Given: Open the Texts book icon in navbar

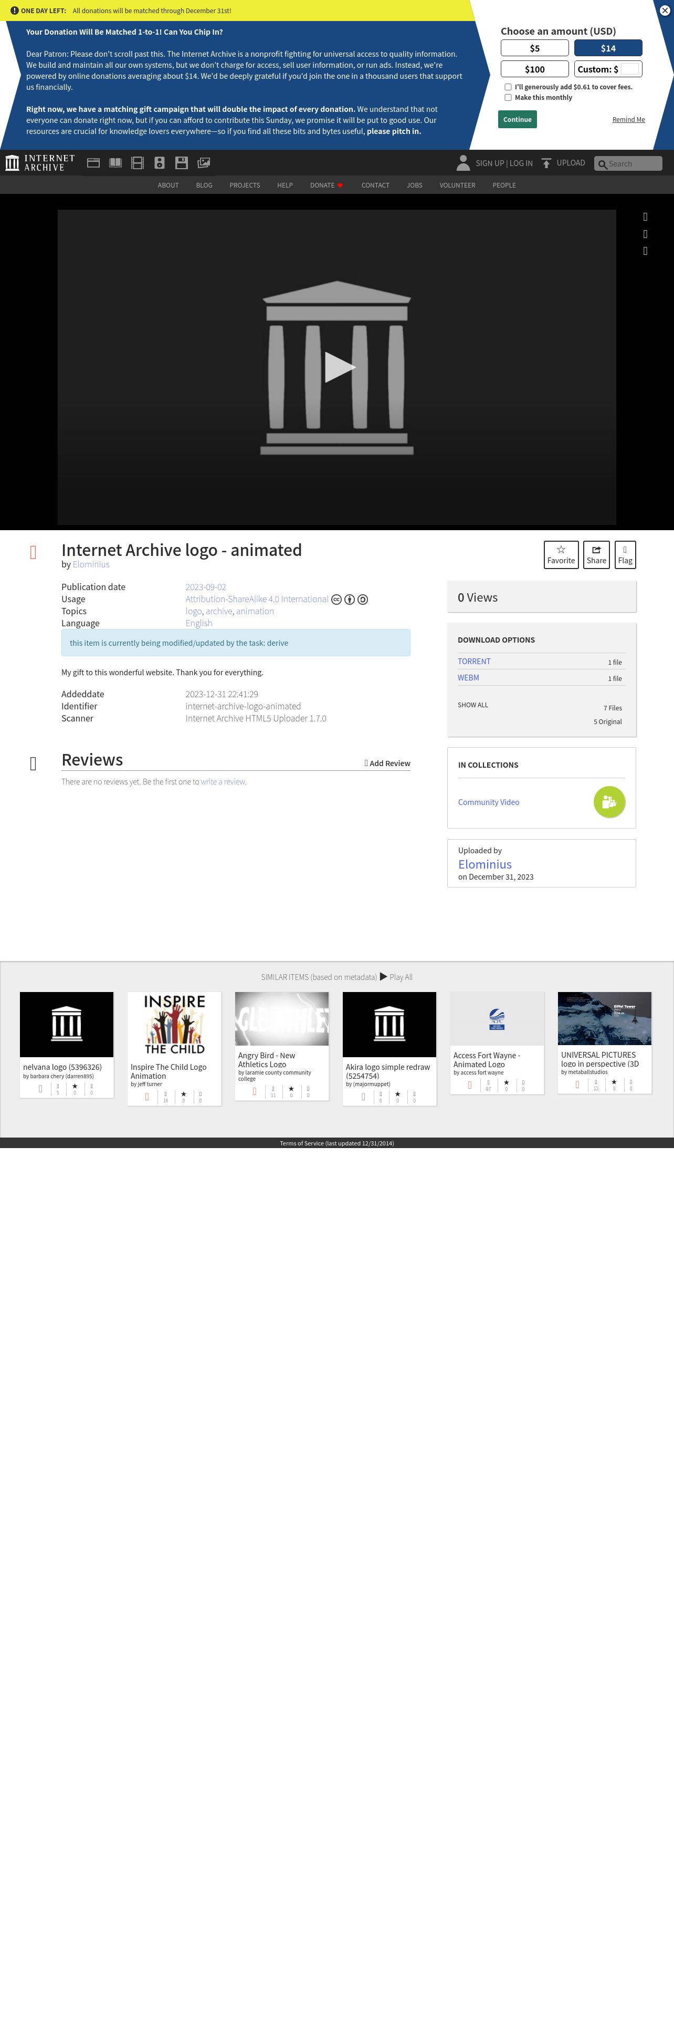Looking at the screenshot, I should [x=115, y=163].
